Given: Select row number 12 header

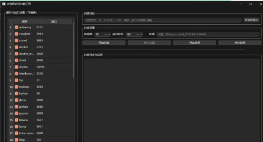Looking at the screenshot, I should pyautogui.click(x=11, y=100).
